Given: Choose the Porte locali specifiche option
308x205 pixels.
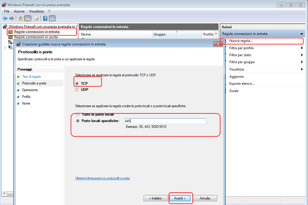Looking at the screenshot, I should [78, 121].
